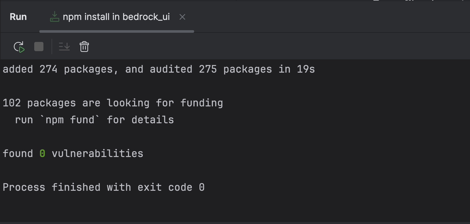Click the npm install download icon on the tab
The width and height of the screenshot is (470, 224).
point(54,17)
